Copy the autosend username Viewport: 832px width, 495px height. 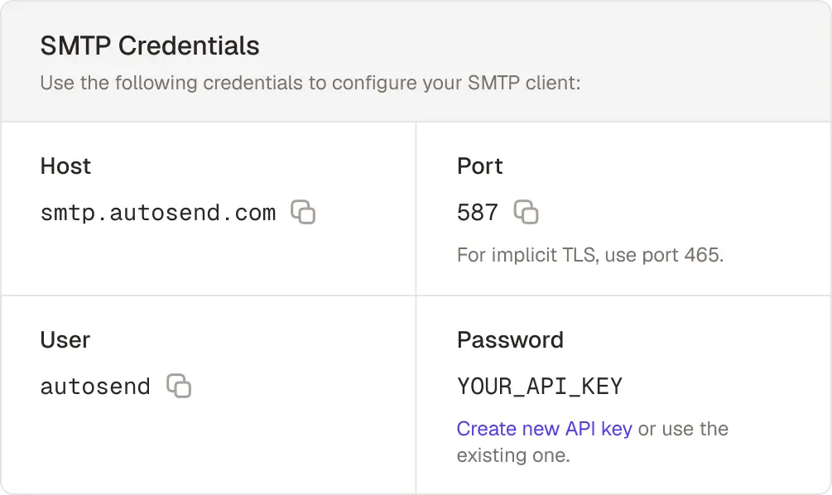click(179, 386)
